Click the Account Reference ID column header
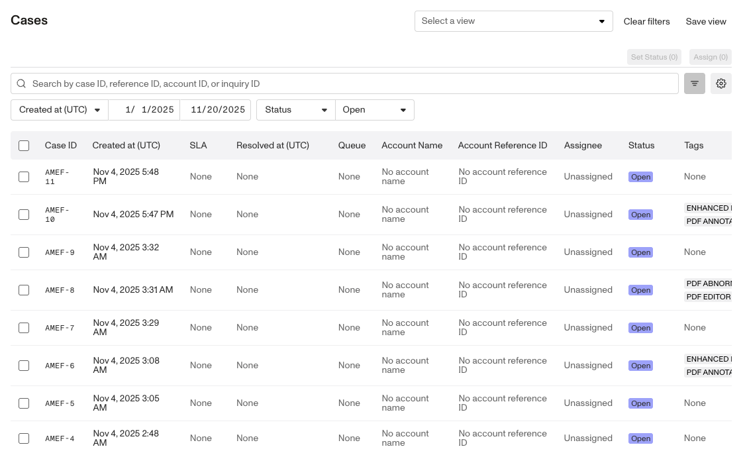 [x=503, y=145]
